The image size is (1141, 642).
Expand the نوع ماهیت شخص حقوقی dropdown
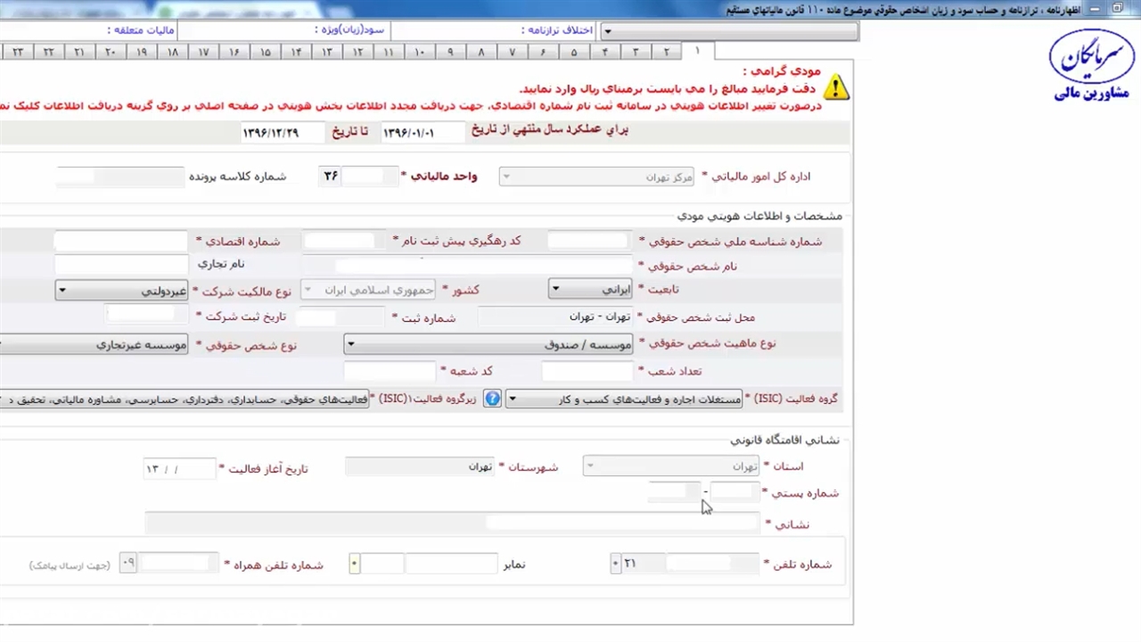(x=350, y=344)
